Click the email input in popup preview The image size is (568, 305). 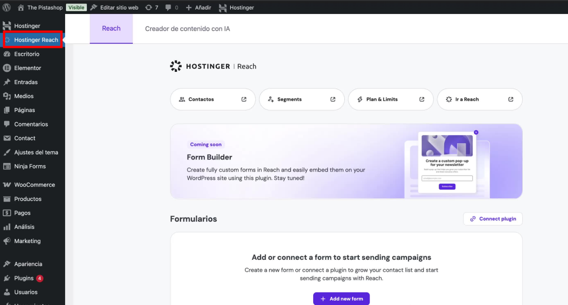(x=447, y=178)
